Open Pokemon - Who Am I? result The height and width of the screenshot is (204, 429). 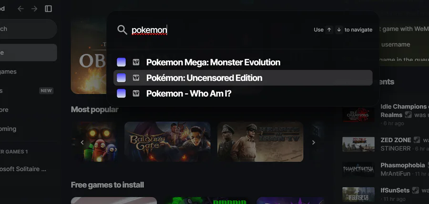point(243,93)
